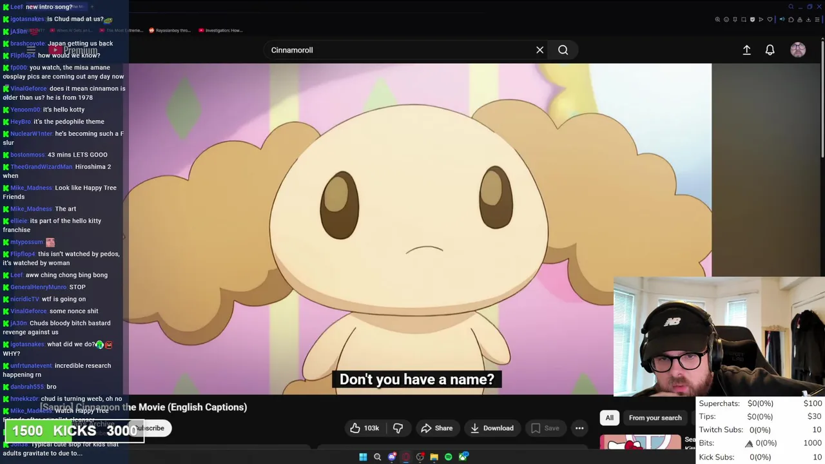Open the Most Extreme... YouTube bookmark

tap(121, 30)
